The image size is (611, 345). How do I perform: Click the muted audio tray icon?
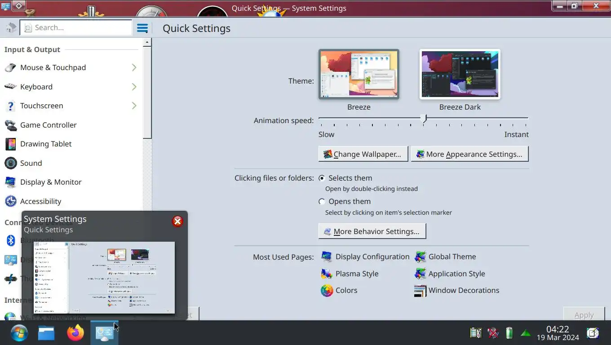click(x=493, y=333)
